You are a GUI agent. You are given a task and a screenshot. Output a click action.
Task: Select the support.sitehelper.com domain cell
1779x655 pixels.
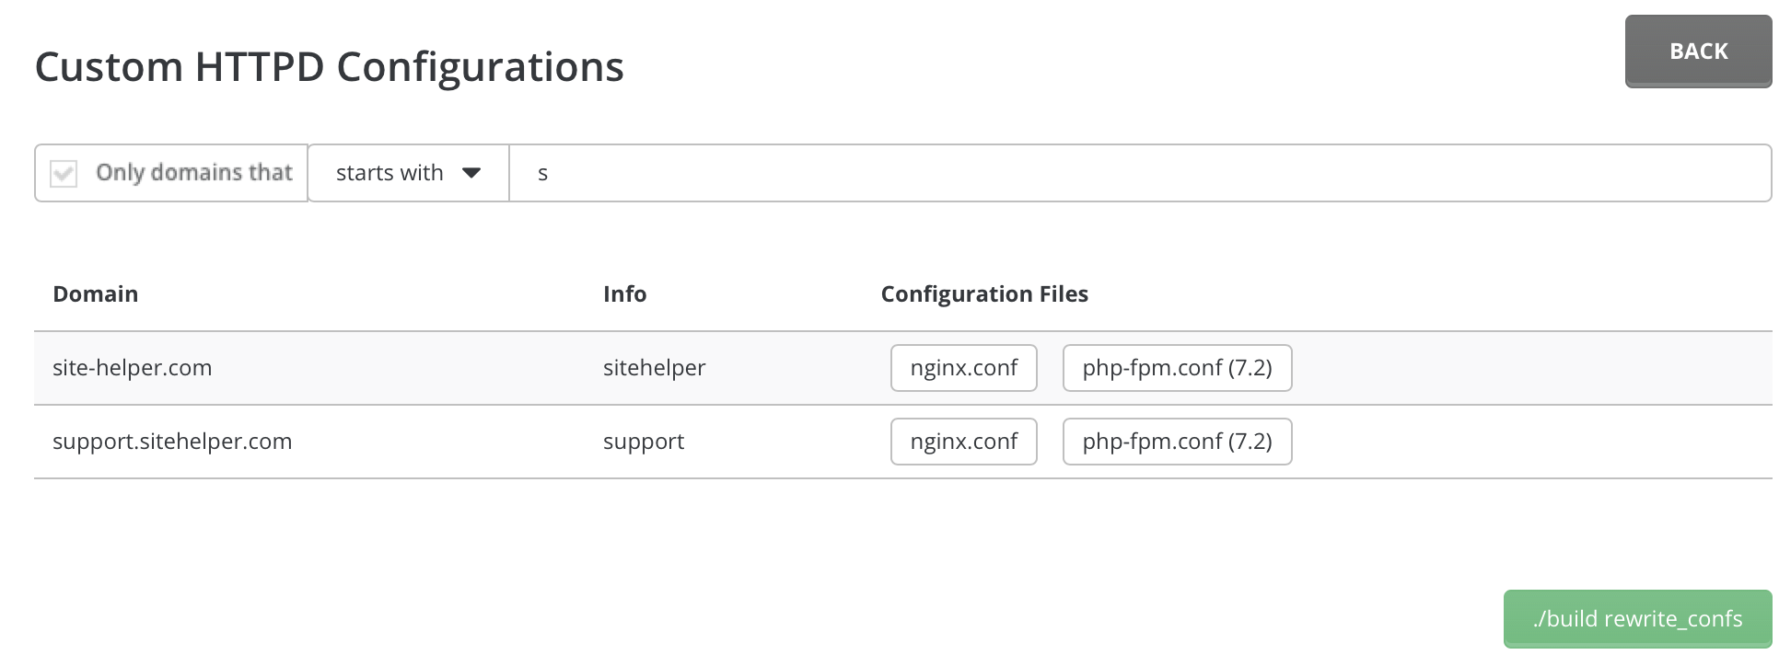point(172,442)
